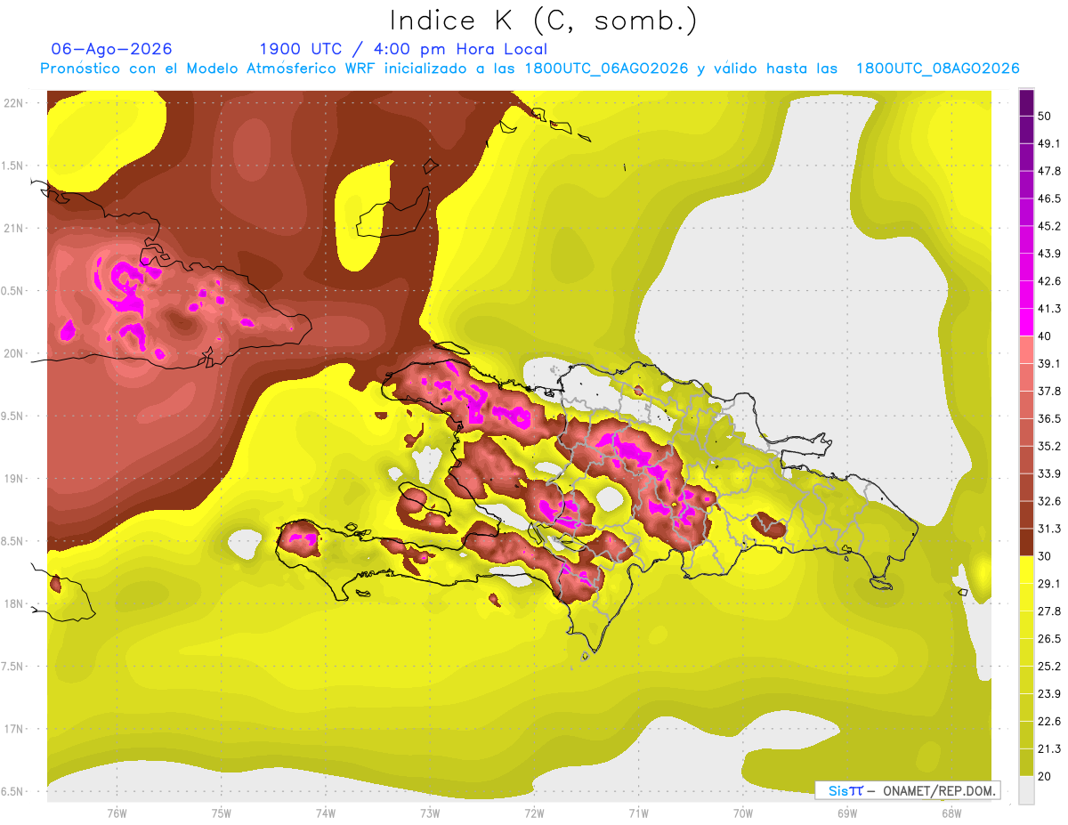The width and height of the screenshot is (1068, 825).
Task: Pick the salmon pink swatch between 39.1 and 40
Action: (x=1026, y=350)
